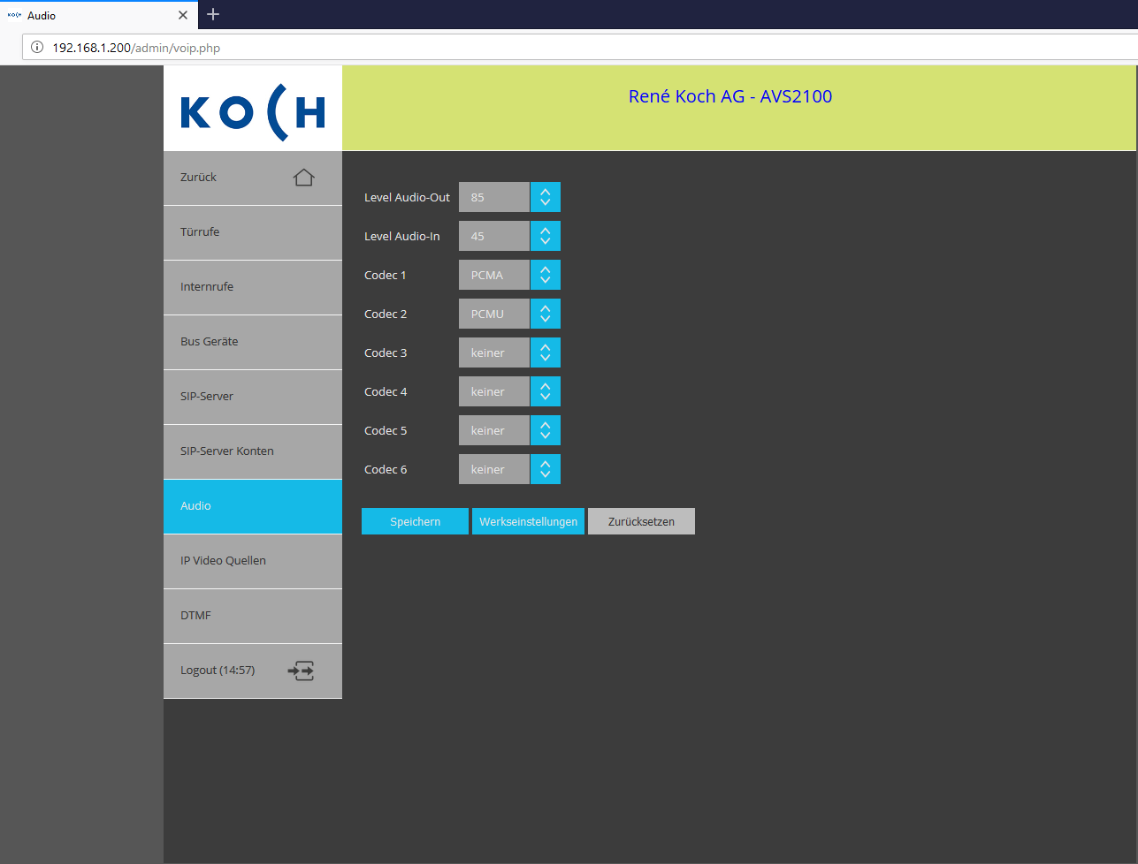Click the Codec 6 keiner value
The width and height of the screenshot is (1138, 864).
(494, 469)
